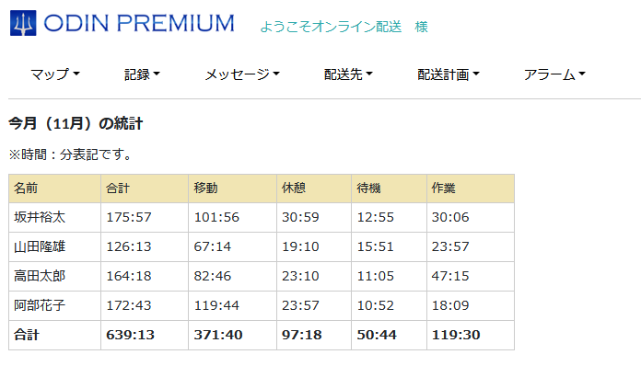Click the 合計 column header
641x366 pixels.
(145, 189)
